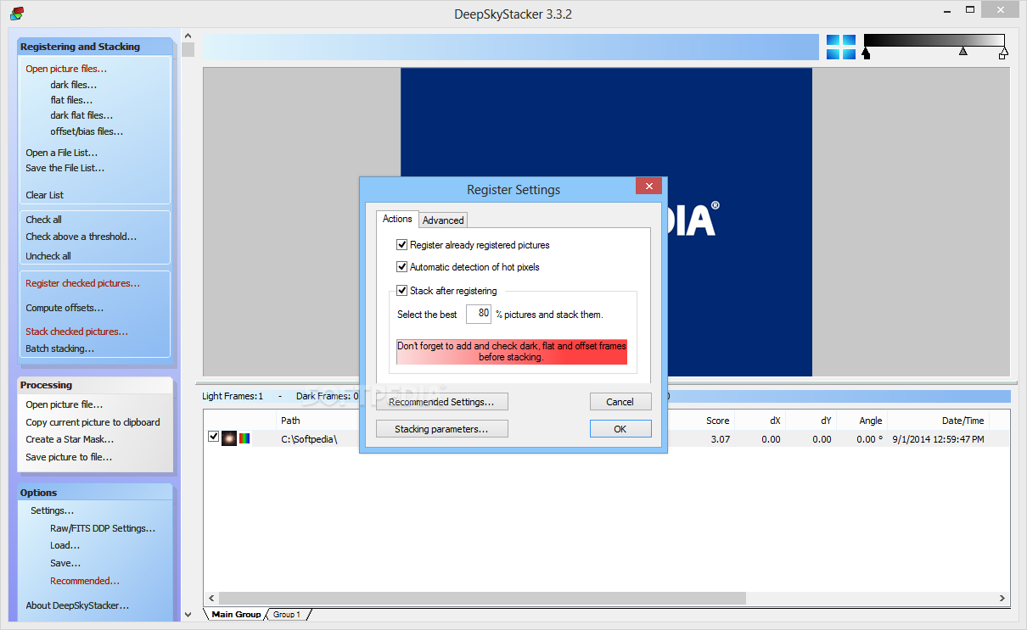
Task: Click the RGB color icon in file row
Action: [x=244, y=438]
